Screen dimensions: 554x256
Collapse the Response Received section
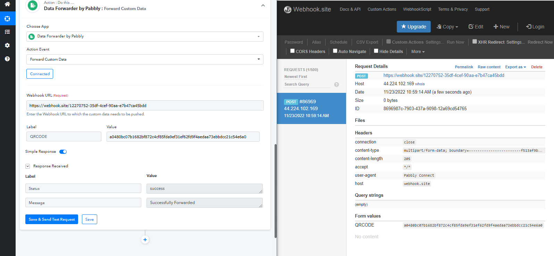tap(27, 166)
